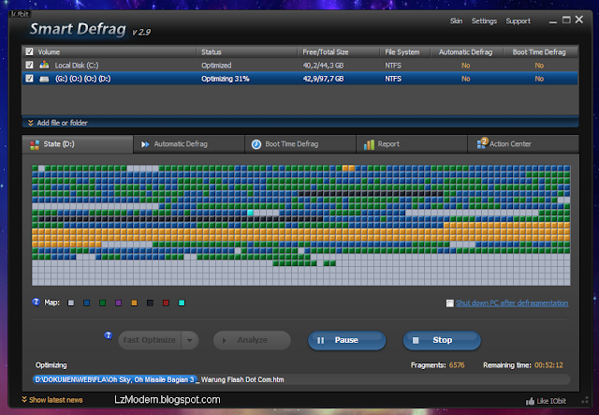599x415 pixels.
Task: Open the Skin menu
Action: [x=456, y=21]
